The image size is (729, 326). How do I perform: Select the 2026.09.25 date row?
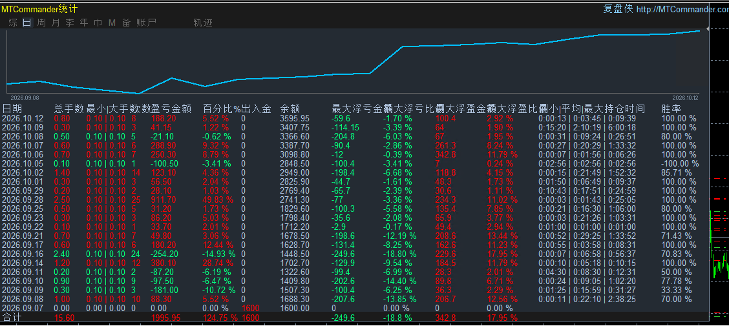click(x=23, y=209)
